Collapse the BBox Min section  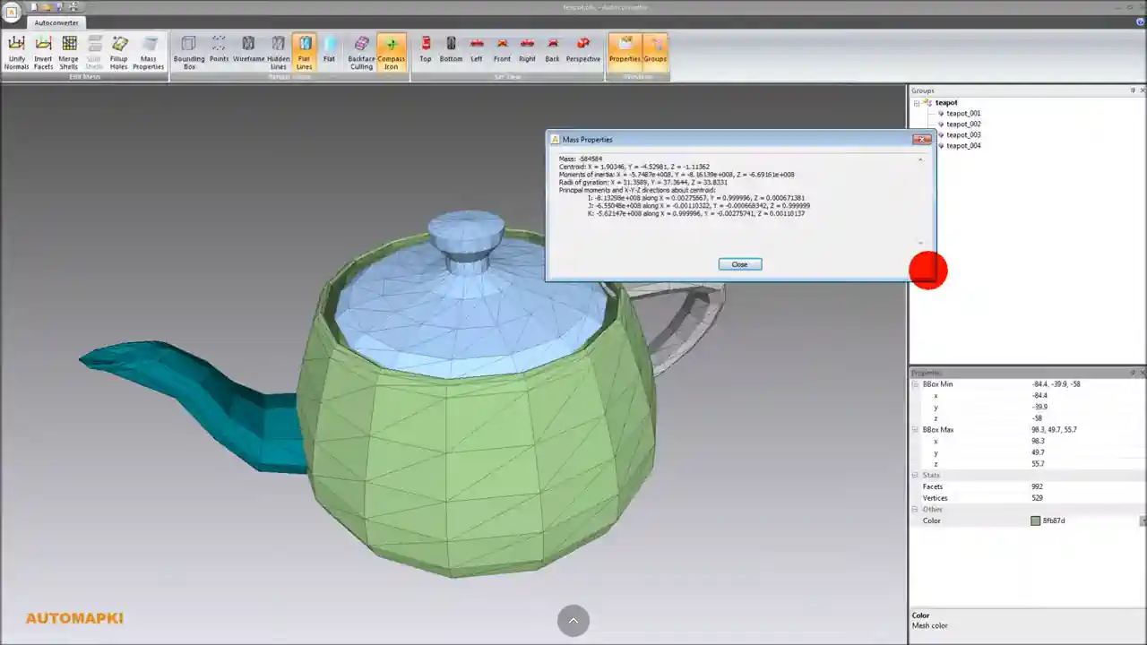tap(914, 383)
